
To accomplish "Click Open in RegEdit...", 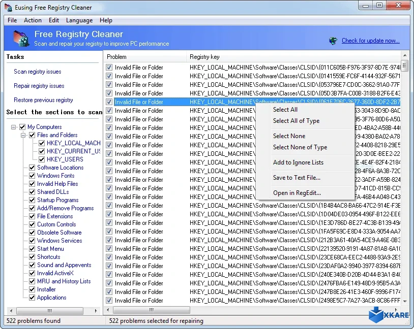I will (x=297, y=193).
